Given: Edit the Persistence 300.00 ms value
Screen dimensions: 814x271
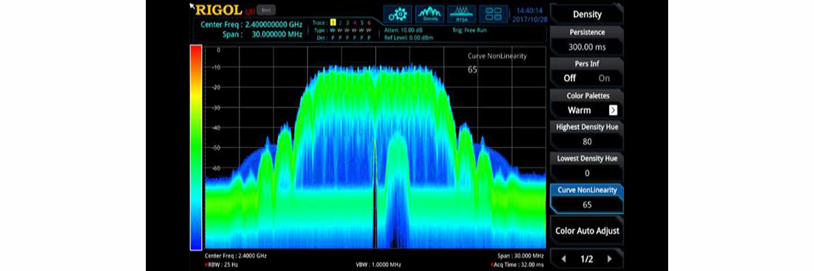Looking at the screenshot, I should point(587,47).
